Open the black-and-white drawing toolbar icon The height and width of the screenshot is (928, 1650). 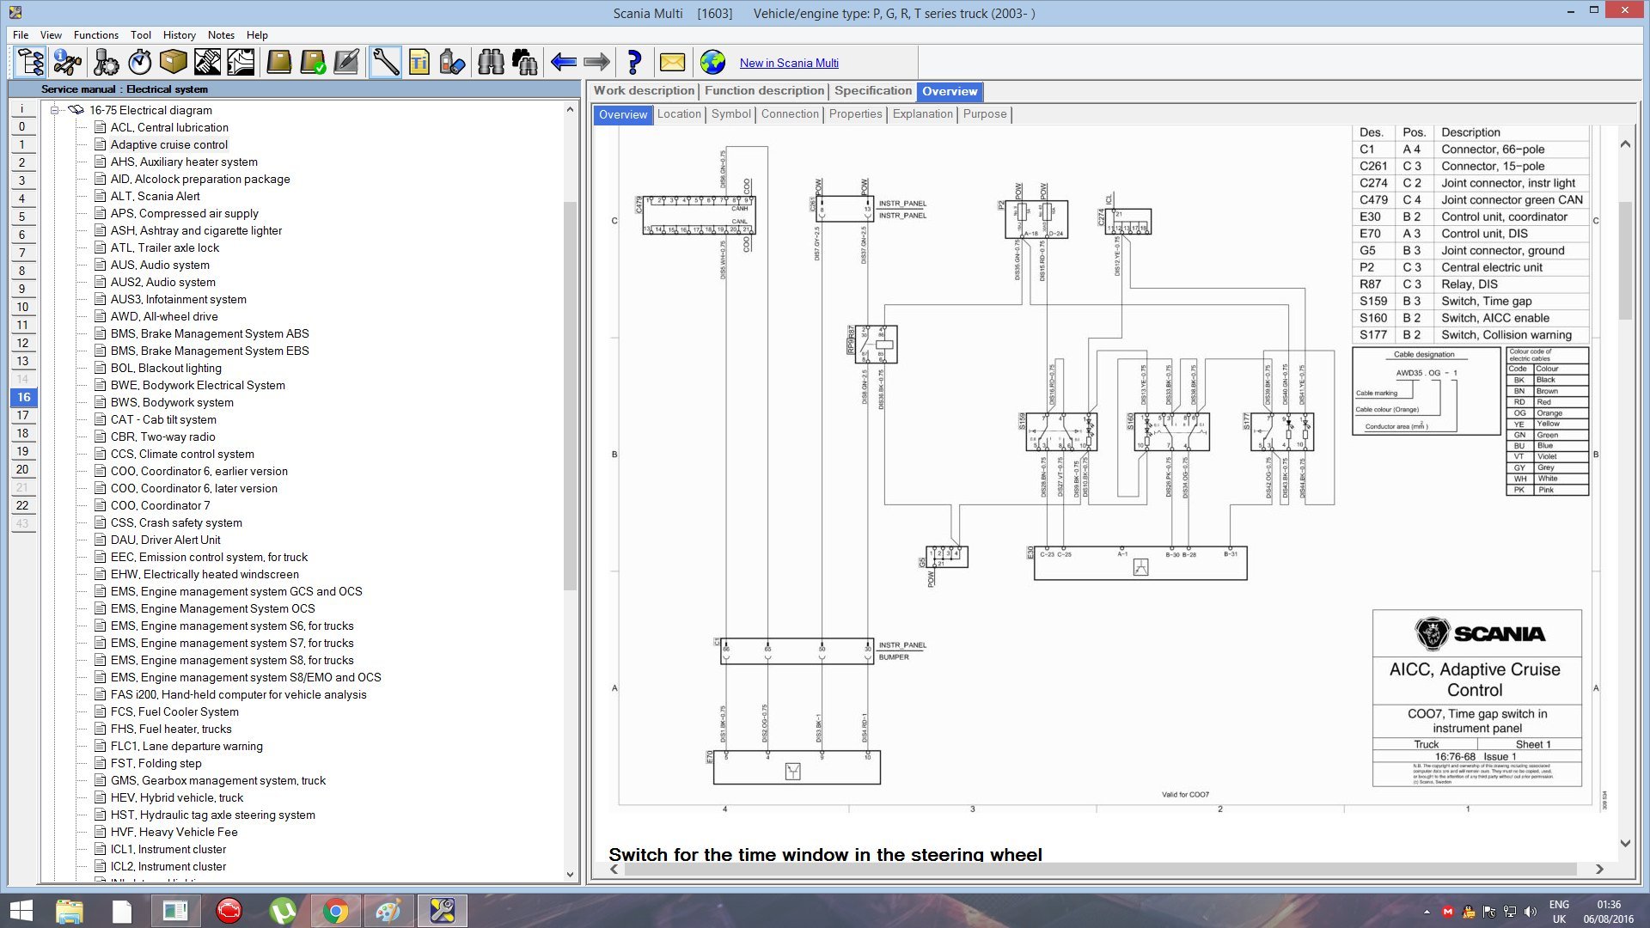coord(241,62)
